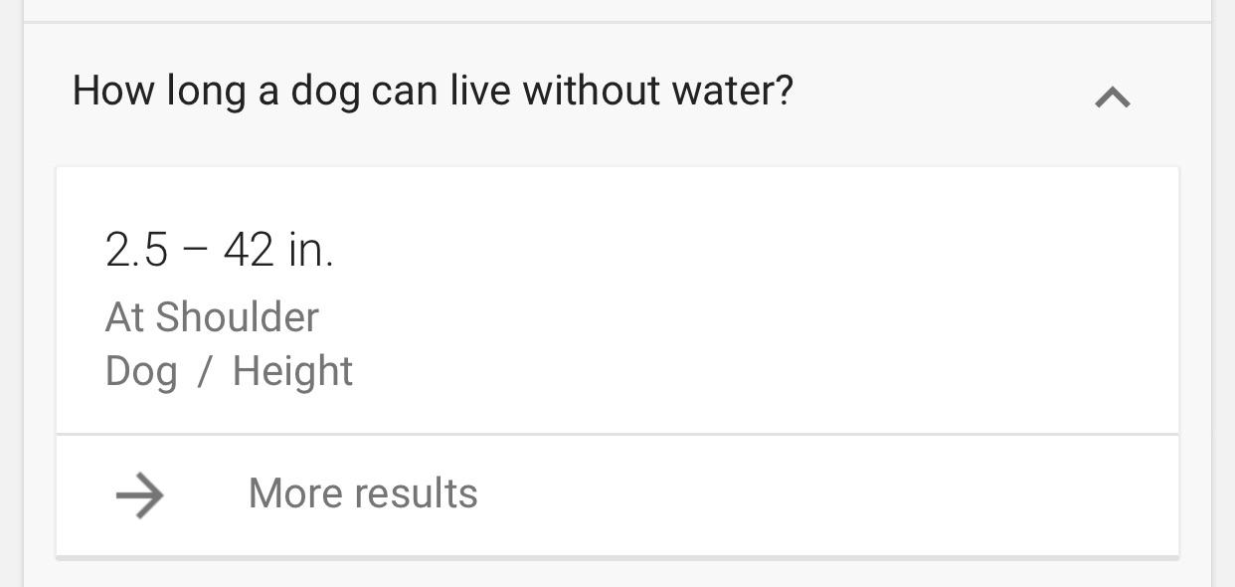The image size is (1235, 587).
Task: Click the dash between 2.5 and 42
Action: pyautogui.click(x=195, y=250)
